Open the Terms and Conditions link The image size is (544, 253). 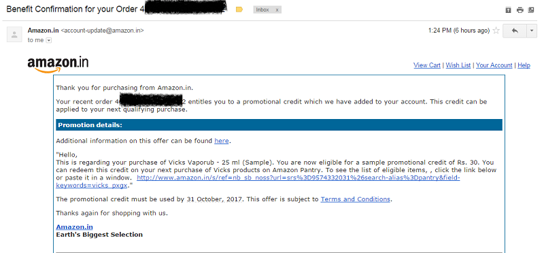point(355,199)
